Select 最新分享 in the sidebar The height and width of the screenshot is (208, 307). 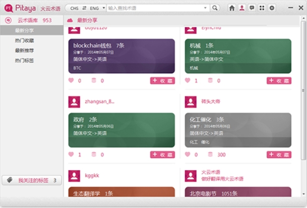coord(32,30)
